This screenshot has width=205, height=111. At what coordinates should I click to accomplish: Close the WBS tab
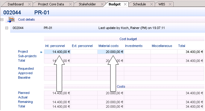point(170,4)
